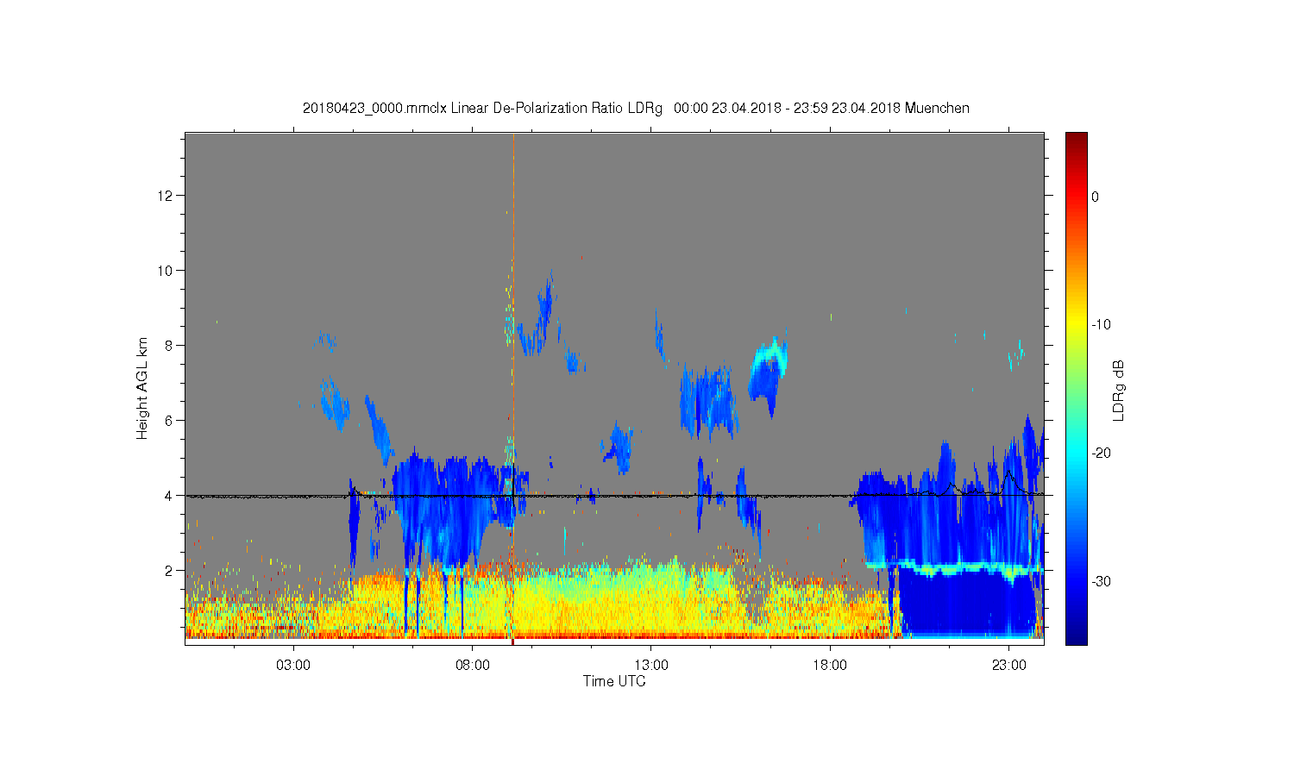1294x776 pixels.
Task: Click the height tick label 12
Action: point(164,196)
